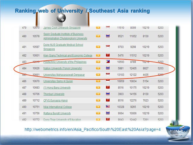Click Thailand flag in Sasin Graduate Institute row

click(x=108, y=36)
